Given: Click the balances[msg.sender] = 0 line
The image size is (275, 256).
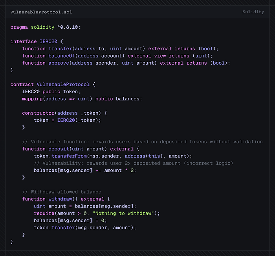Looking at the screenshot, I should click(x=70, y=221).
